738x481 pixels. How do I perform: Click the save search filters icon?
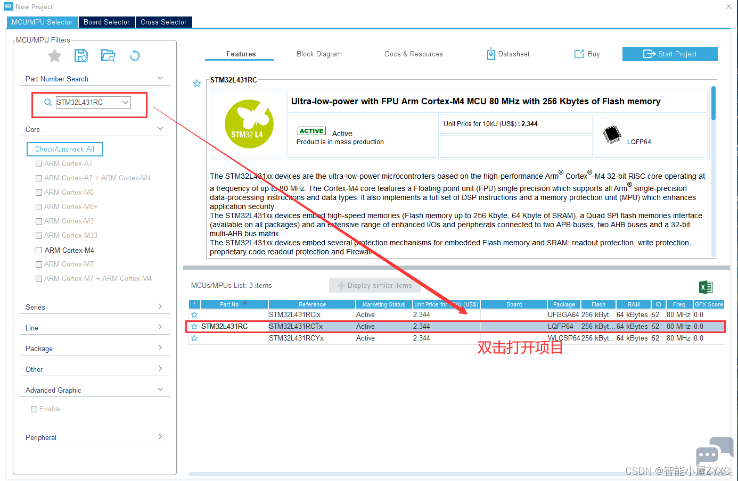click(x=81, y=56)
